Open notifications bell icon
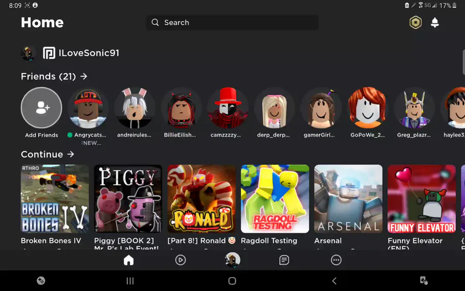The image size is (465, 291). pyautogui.click(x=435, y=23)
